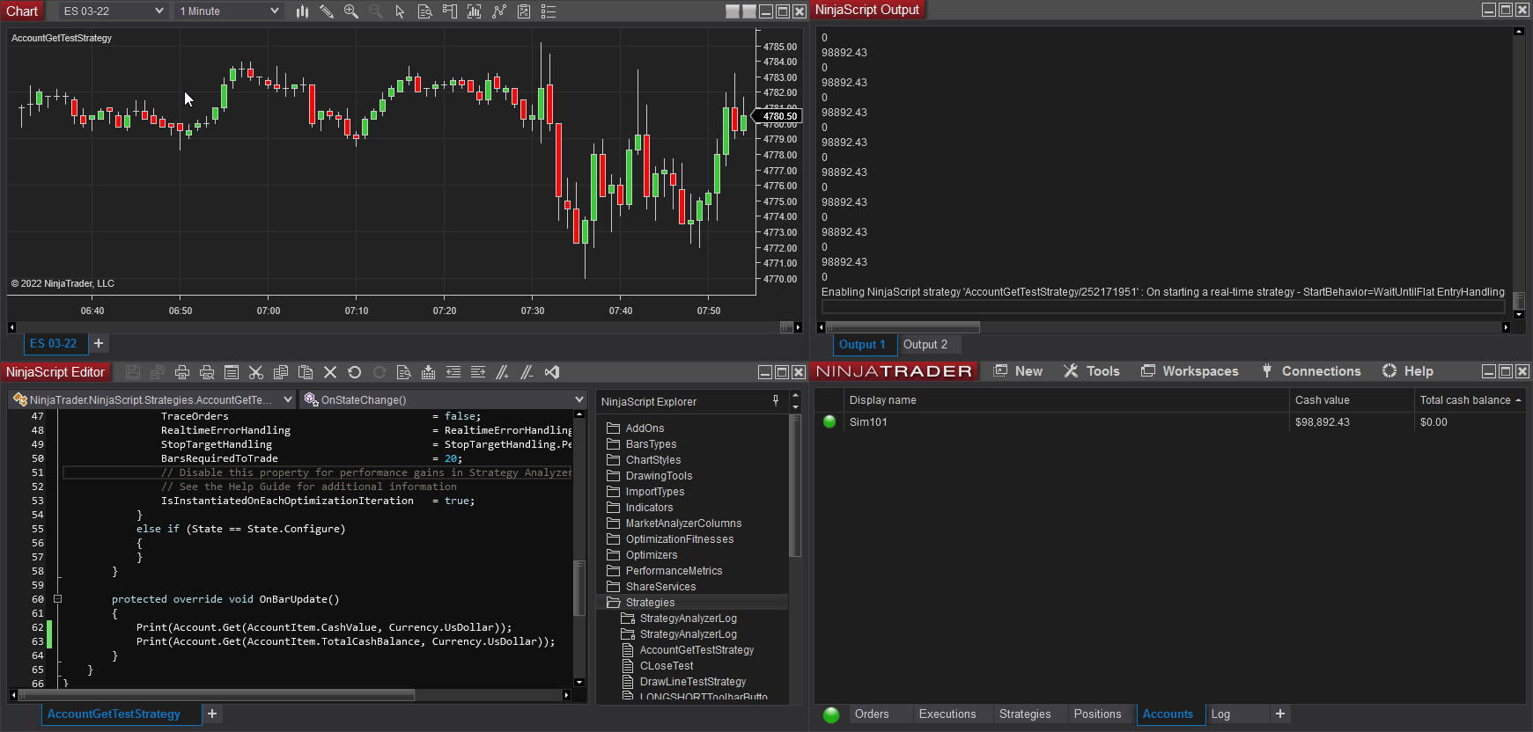Open the DrawLineTestStrategy file
Image resolution: width=1533 pixels, height=732 pixels.
(x=683, y=682)
